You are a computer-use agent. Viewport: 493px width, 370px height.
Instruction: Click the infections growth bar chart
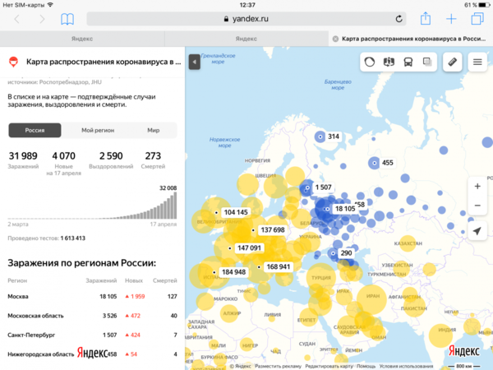coord(92,205)
